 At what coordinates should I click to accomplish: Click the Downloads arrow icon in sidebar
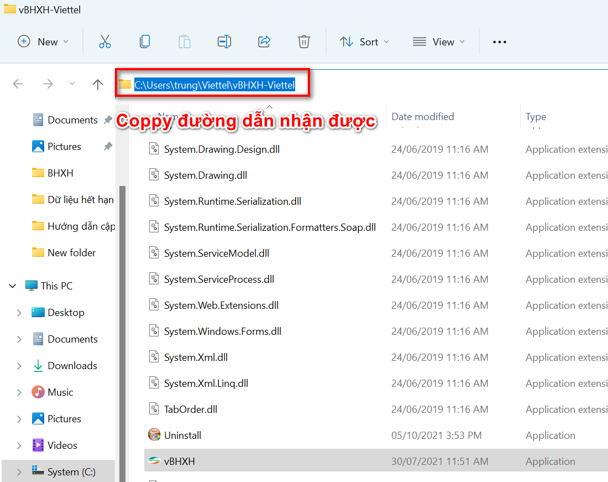pos(38,366)
